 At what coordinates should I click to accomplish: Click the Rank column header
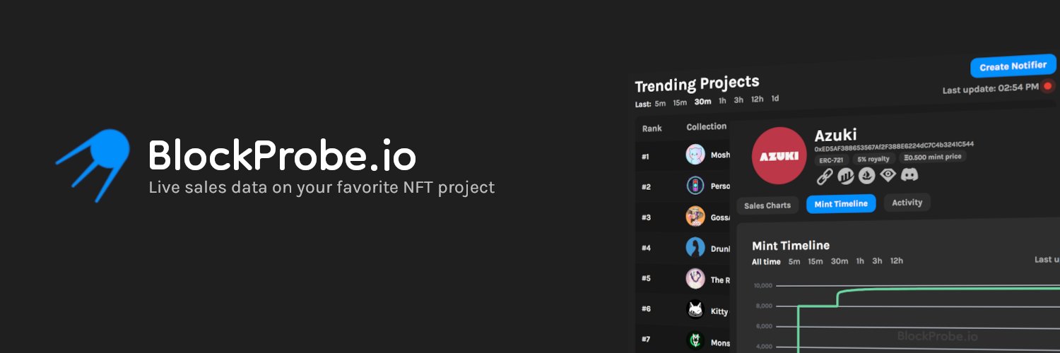coord(652,128)
